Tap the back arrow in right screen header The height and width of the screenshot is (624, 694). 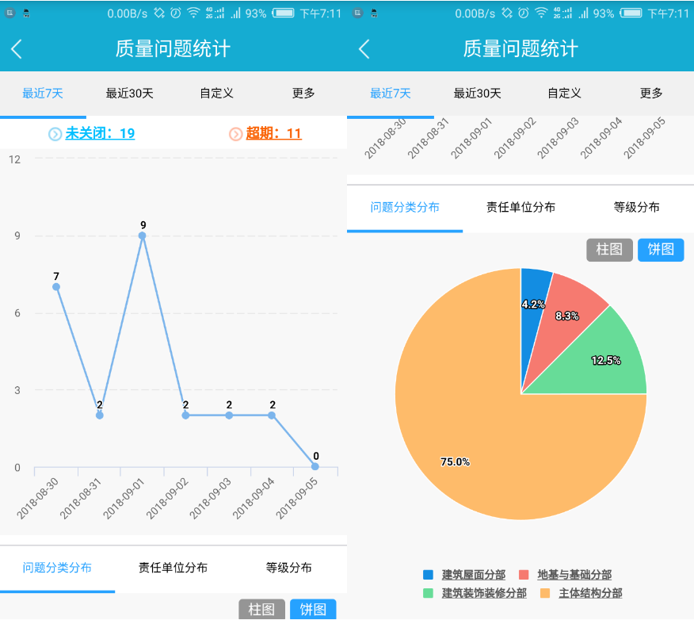pyautogui.click(x=364, y=48)
